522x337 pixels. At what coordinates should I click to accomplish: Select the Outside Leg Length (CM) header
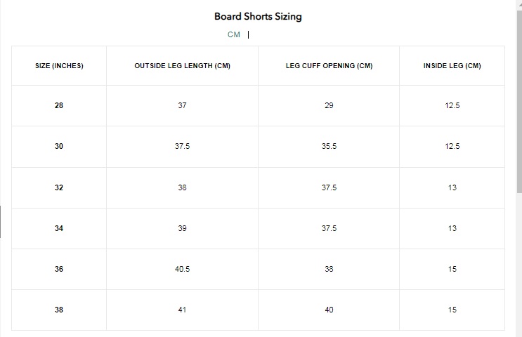pyautogui.click(x=183, y=66)
